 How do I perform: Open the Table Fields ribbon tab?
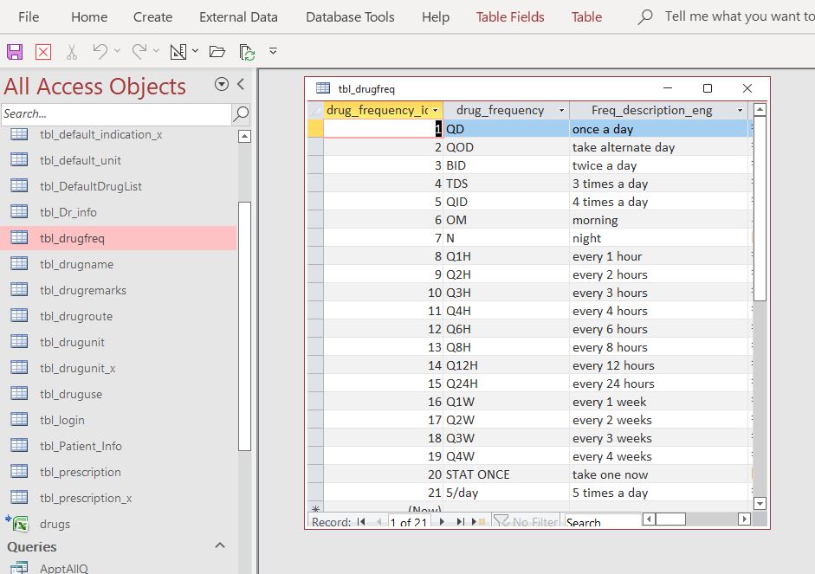[x=510, y=16]
